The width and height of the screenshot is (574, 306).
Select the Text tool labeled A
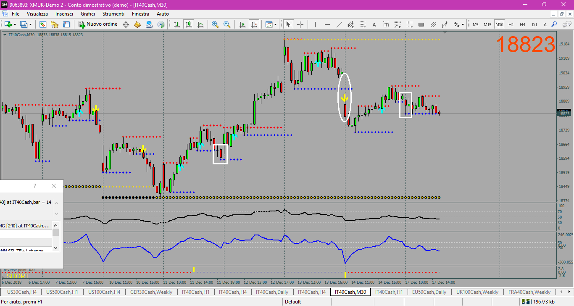click(x=374, y=24)
